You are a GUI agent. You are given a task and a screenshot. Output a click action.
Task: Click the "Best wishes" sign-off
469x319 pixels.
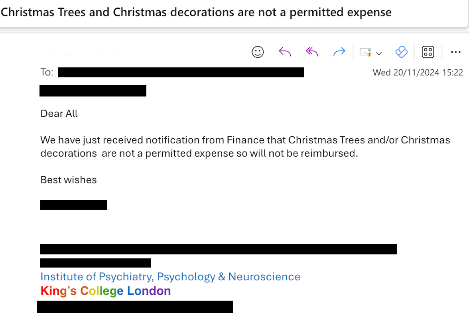pos(69,180)
